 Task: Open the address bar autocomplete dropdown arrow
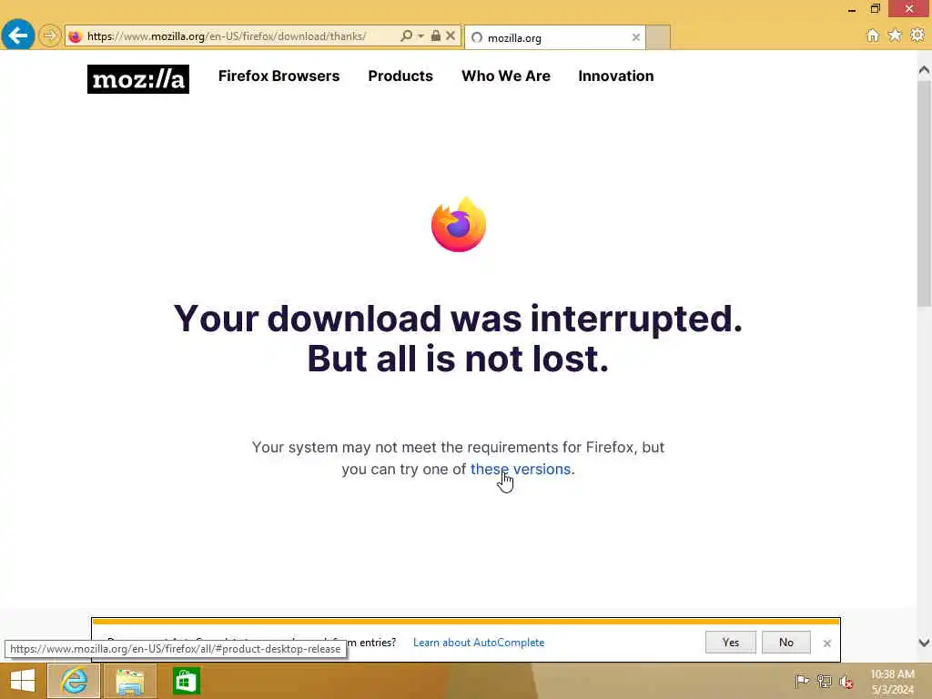pyautogui.click(x=420, y=36)
